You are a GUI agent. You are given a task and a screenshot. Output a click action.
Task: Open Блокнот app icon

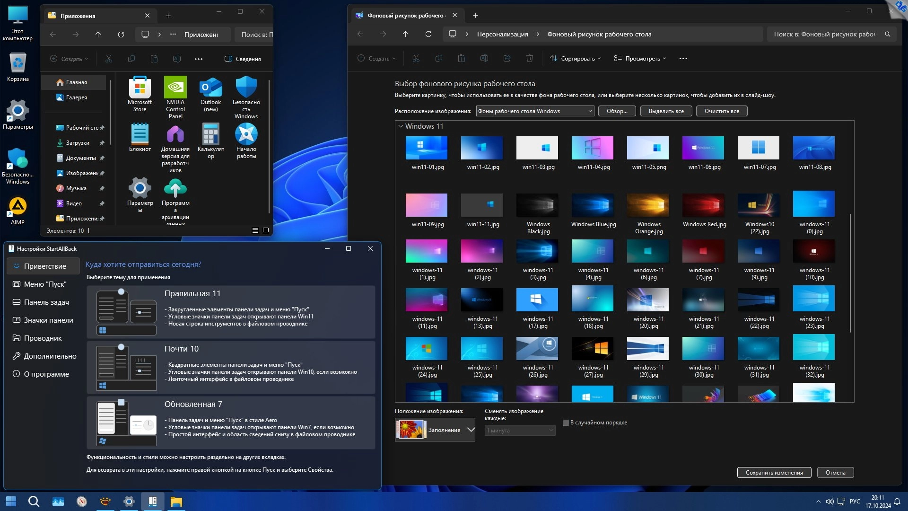tap(140, 134)
